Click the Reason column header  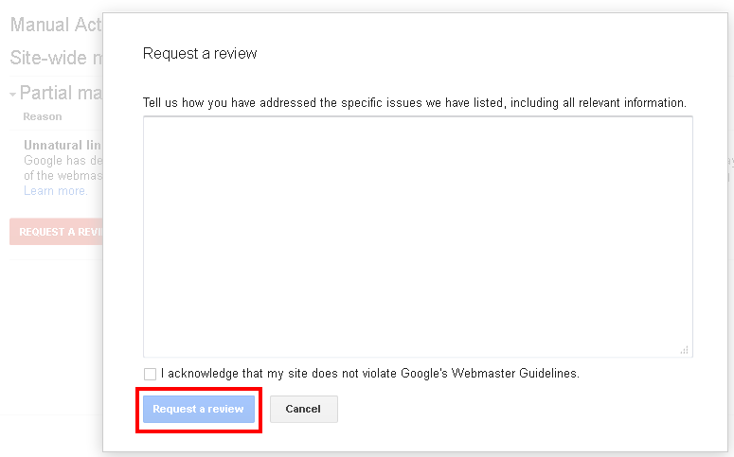click(x=43, y=116)
